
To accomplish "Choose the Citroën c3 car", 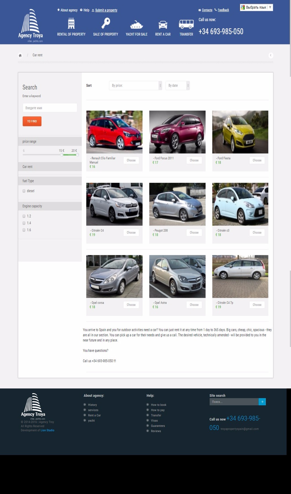I will click(x=257, y=232).
